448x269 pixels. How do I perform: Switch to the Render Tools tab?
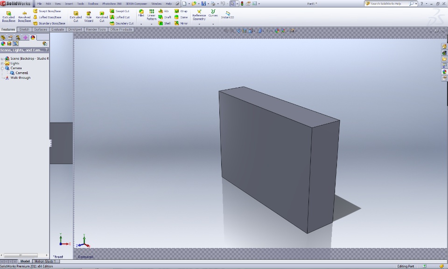tap(96, 29)
